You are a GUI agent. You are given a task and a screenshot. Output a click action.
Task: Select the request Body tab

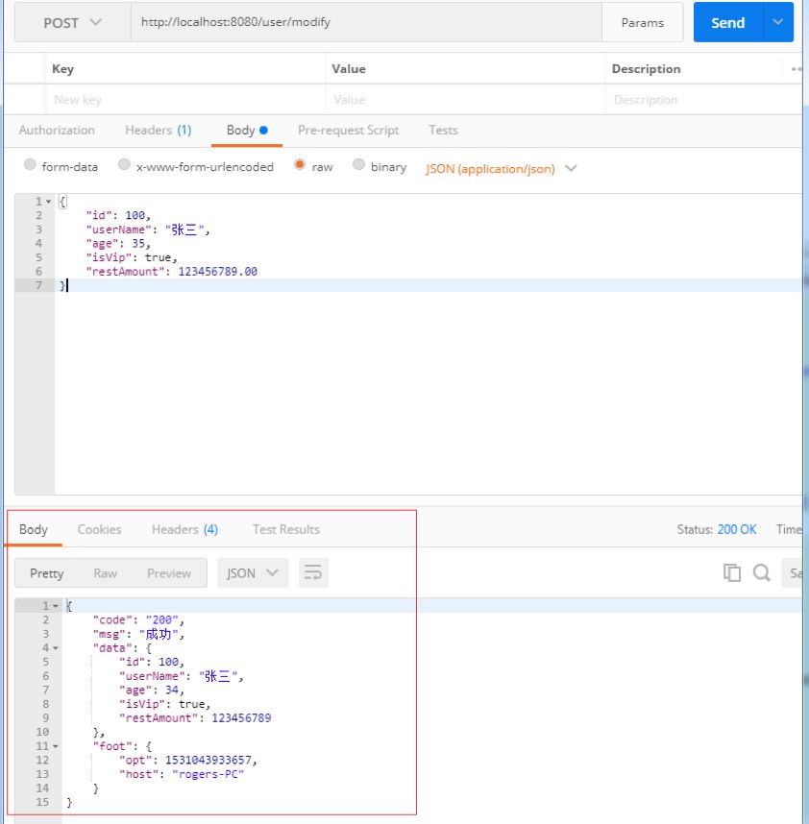[247, 131]
